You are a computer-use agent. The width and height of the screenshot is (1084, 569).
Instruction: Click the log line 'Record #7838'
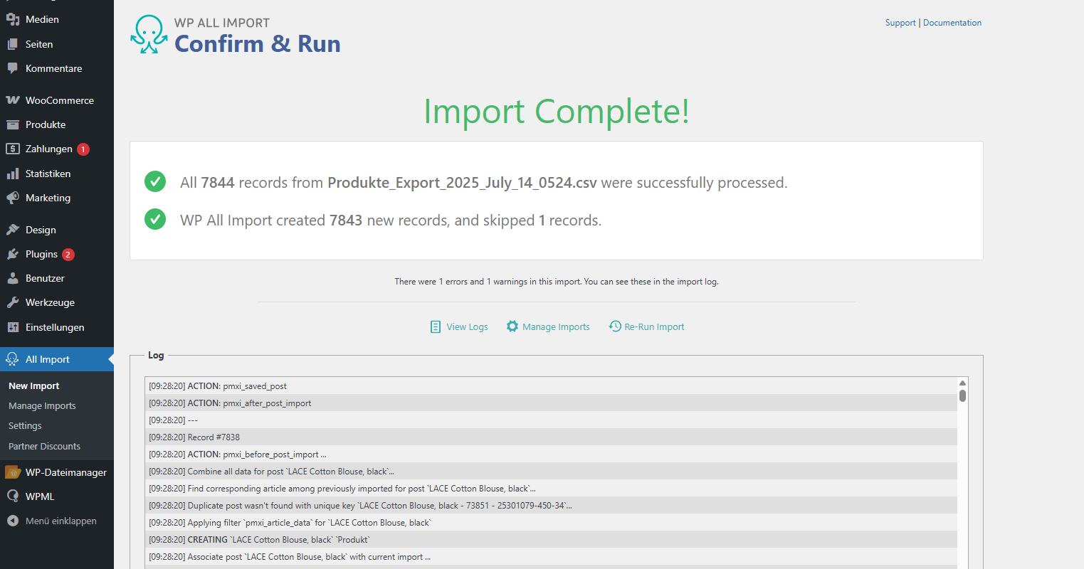[551, 437]
